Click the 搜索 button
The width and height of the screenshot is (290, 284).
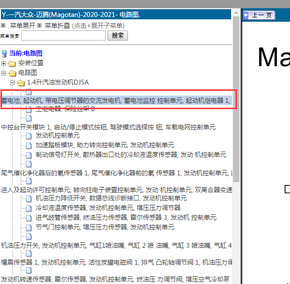(x=118, y=36)
